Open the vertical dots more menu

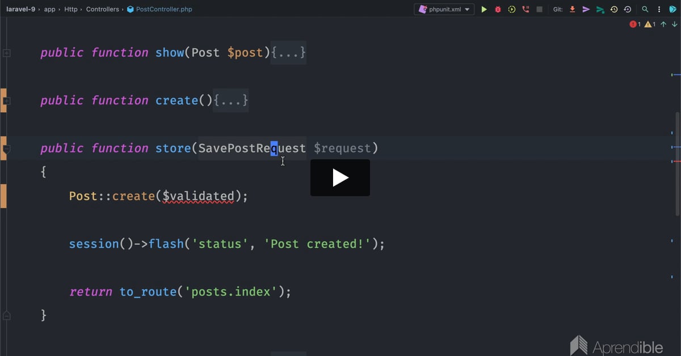(659, 10)
